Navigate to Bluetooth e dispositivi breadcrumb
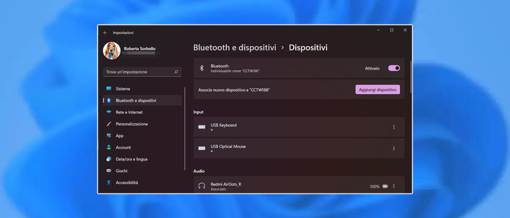This screenshot has width=510, height=218. pyautogui.click(x=235, y=48)
